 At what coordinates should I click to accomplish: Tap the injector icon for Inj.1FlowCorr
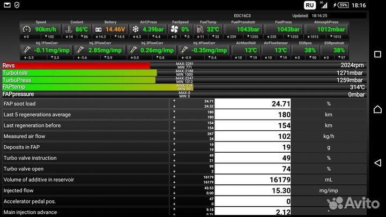27,50
